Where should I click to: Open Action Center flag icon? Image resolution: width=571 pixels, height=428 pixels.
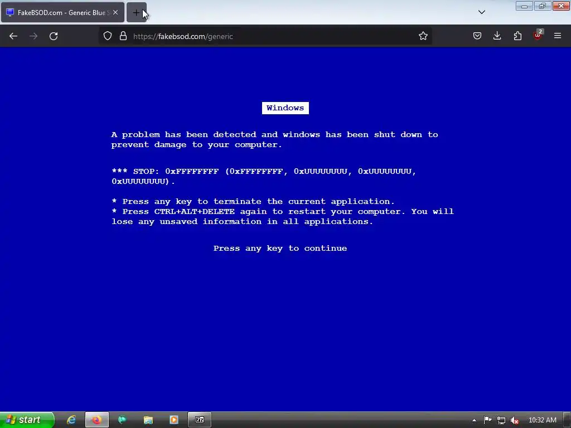487,420
